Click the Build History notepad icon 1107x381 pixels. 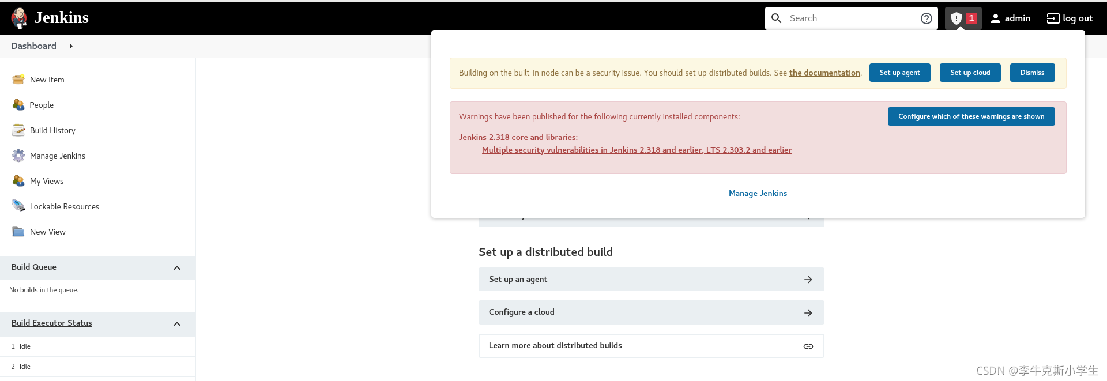pos(18,130)
